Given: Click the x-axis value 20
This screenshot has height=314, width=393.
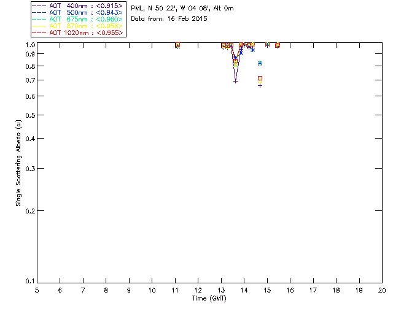Looking at the screenshot, I should coord(382,290).
